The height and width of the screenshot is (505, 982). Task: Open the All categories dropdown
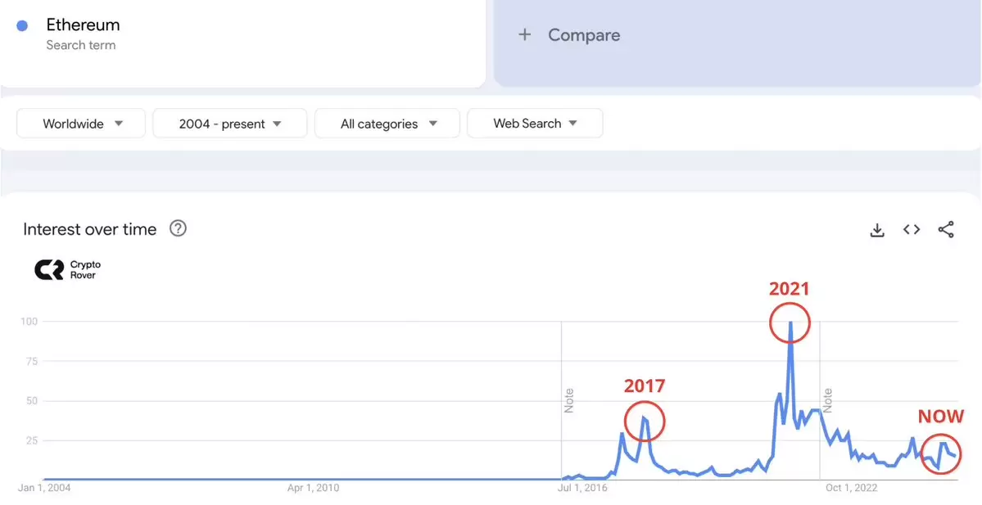click(387, 124)
